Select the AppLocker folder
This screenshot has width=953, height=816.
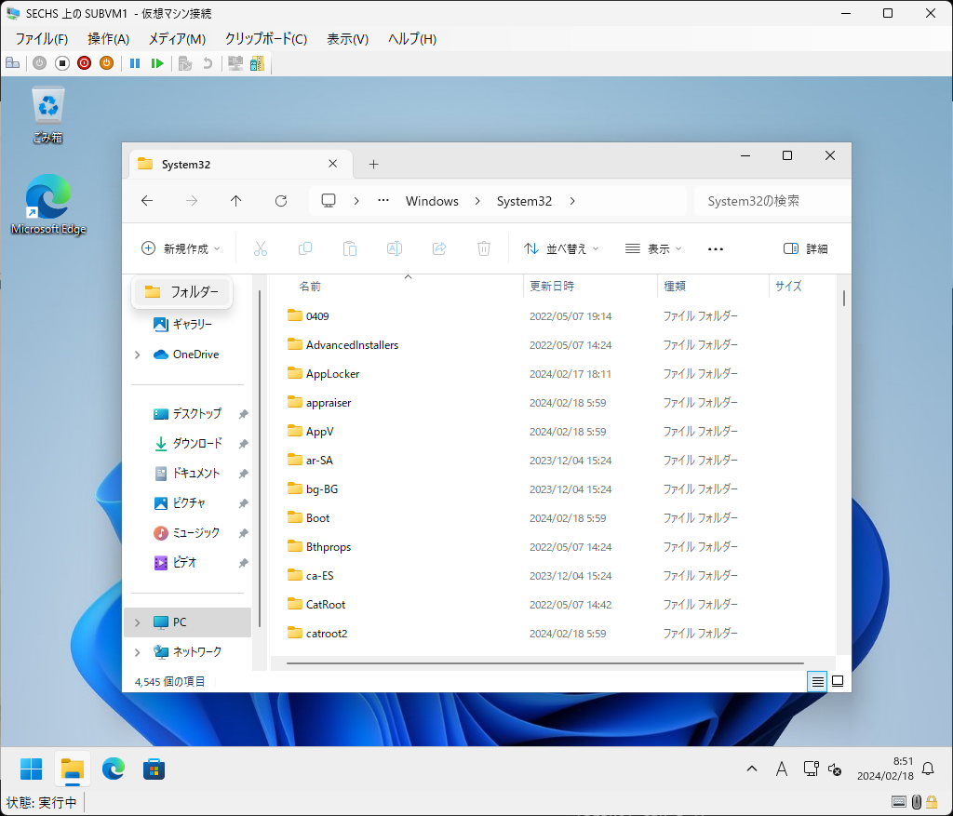(332, 374)
